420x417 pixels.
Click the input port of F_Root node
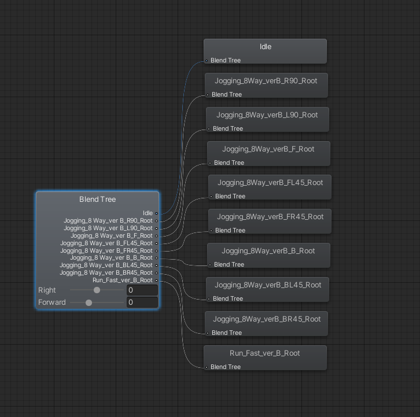tap(210, 163)
